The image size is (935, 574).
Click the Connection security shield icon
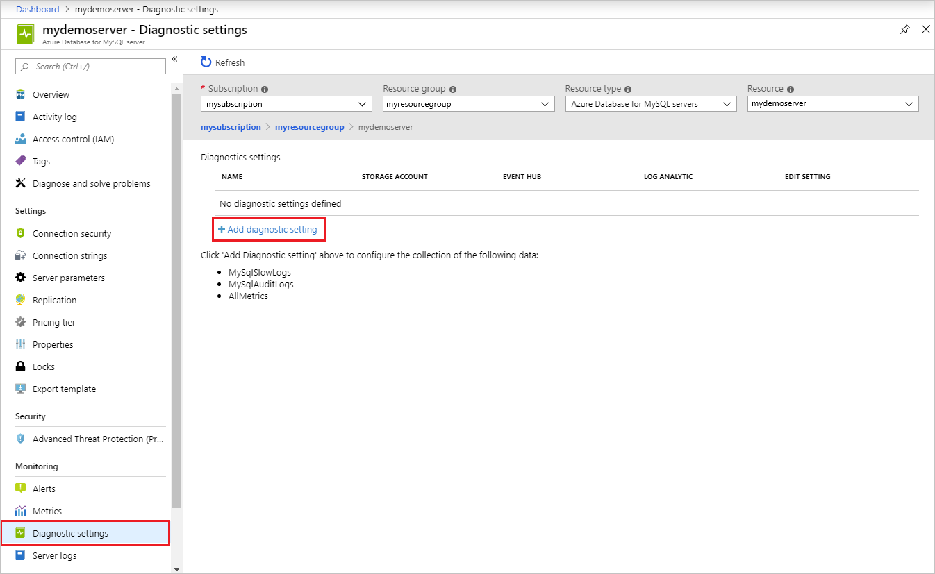[x=21, y=234]
